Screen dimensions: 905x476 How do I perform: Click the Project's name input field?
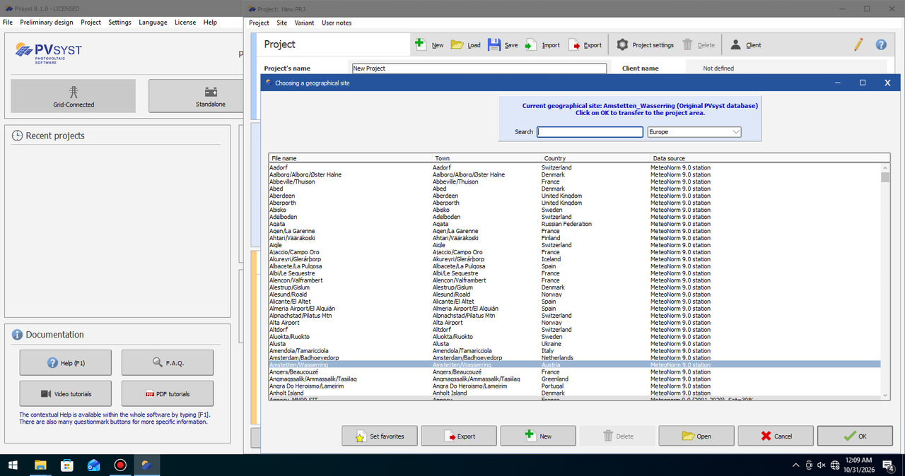tap(479, 69)
